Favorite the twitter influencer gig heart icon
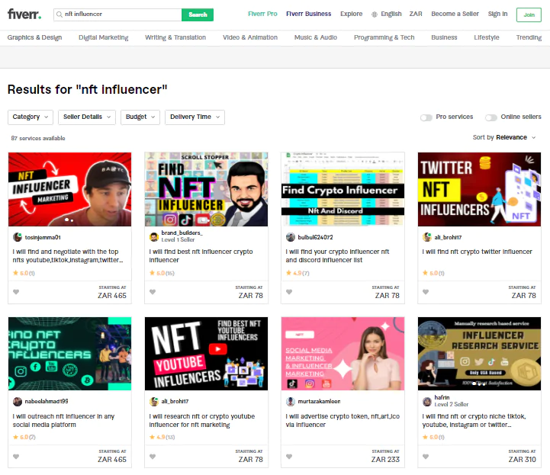The width and height of the screenshot is (550, 475). (426, 292)
